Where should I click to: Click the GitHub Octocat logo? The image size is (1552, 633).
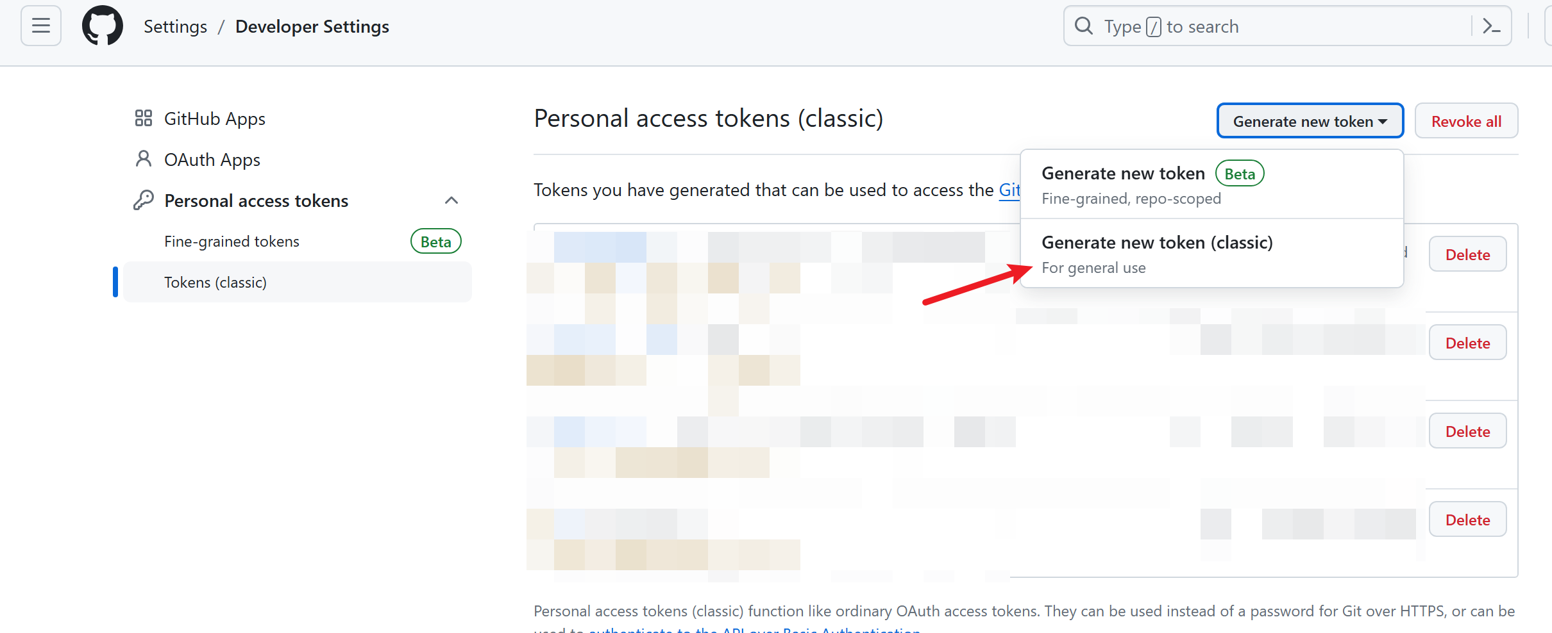pyautogui.click(x=103, y=26)
